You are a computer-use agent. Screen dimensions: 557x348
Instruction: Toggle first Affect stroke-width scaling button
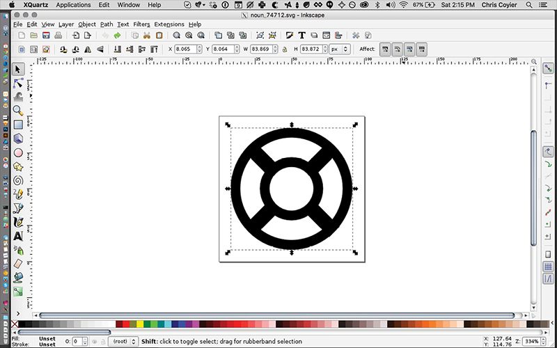(385, 49)
